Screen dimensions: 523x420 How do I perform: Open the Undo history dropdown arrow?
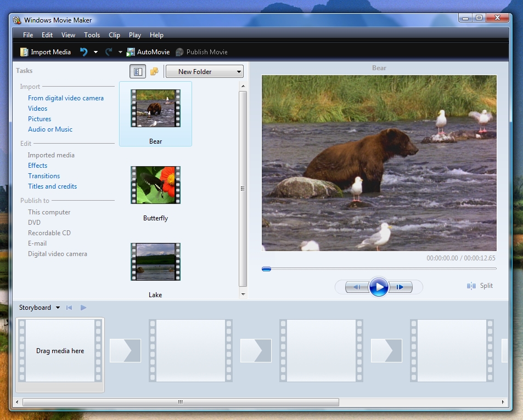point(95,52)
